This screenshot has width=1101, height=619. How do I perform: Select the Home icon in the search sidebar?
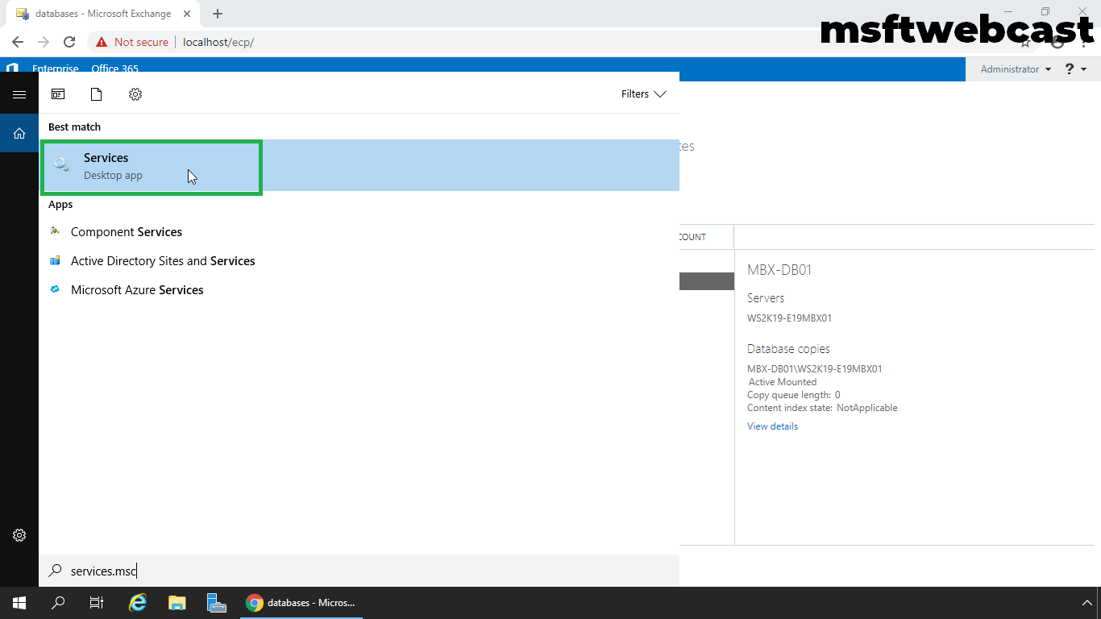tap(19, 133)
